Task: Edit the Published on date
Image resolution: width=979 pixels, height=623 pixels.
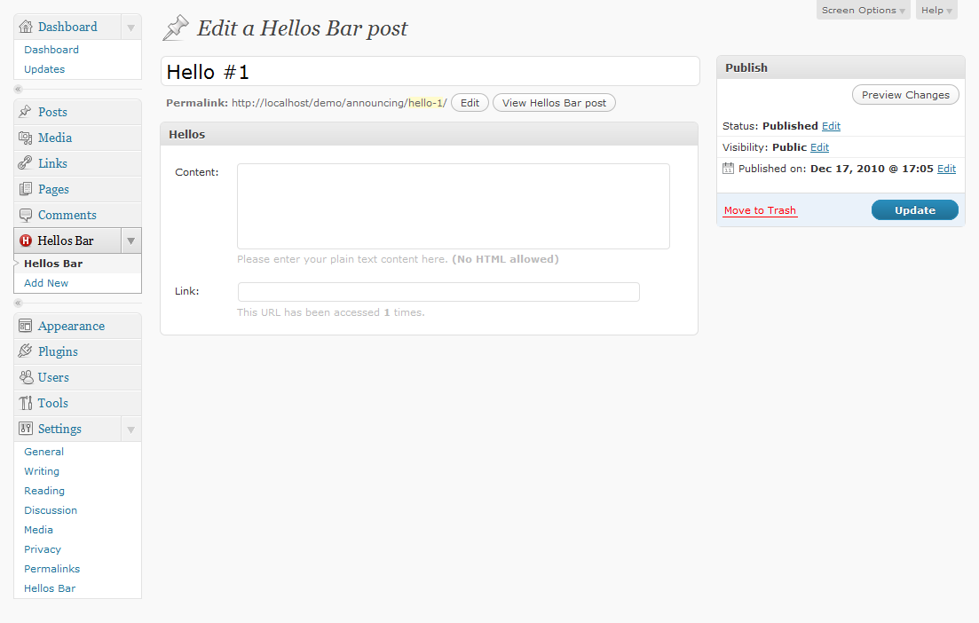Action: (946, 169)
